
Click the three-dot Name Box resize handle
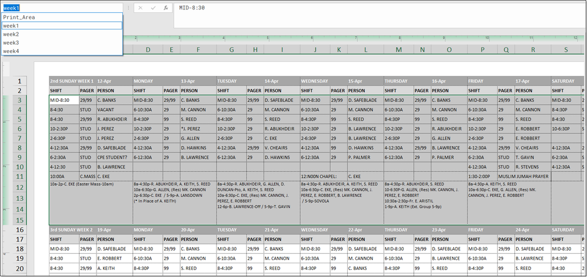129,8
